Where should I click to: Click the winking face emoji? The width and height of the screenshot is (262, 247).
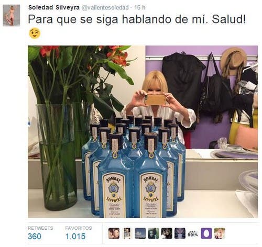[35, 33]
